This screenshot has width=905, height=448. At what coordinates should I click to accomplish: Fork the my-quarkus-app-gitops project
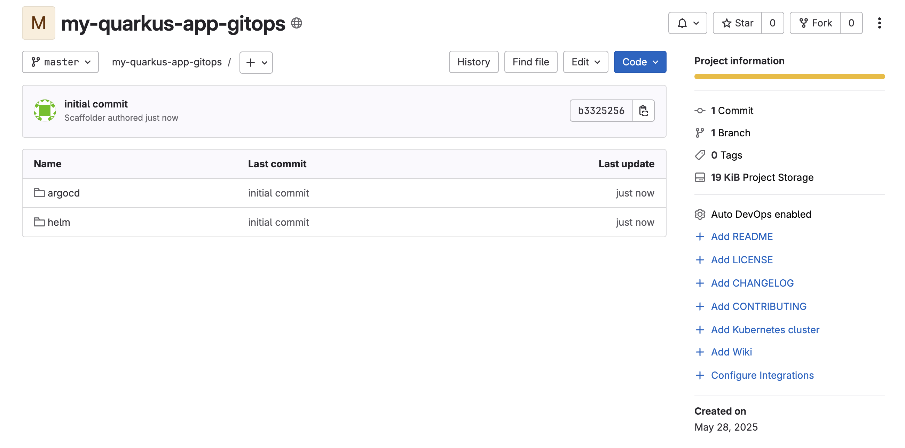coord(815,23)
